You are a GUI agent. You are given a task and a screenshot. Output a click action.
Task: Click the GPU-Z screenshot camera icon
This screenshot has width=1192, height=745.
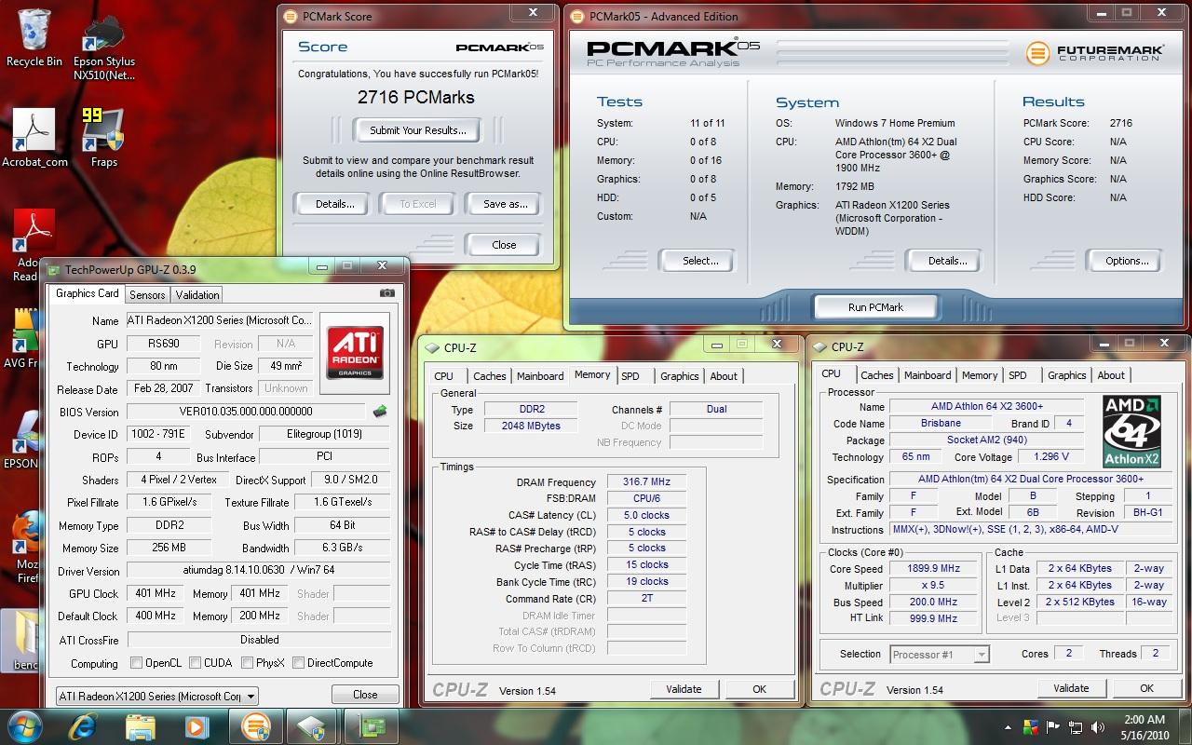pyautogui.click(x=386, y=293)
